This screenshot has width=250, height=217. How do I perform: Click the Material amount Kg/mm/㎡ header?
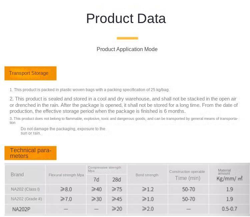(x=229, y=175)
